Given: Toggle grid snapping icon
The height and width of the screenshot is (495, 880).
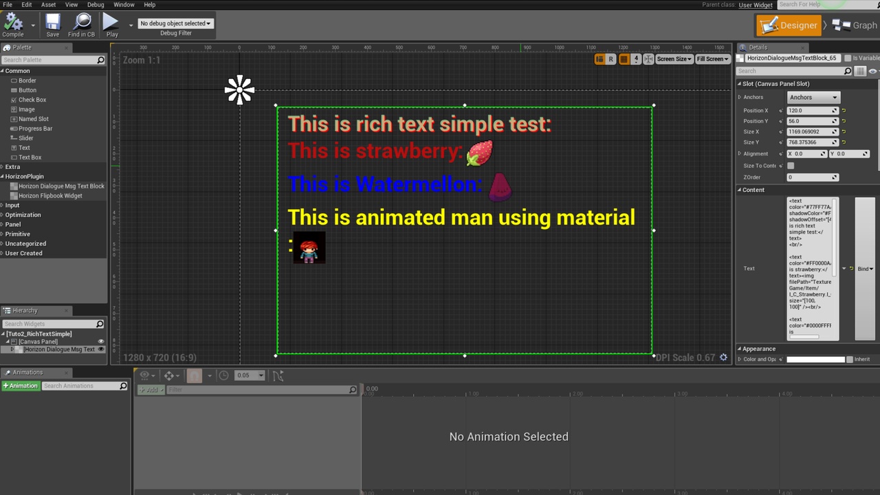Looking at the screenshot, I should click(624, 59).
